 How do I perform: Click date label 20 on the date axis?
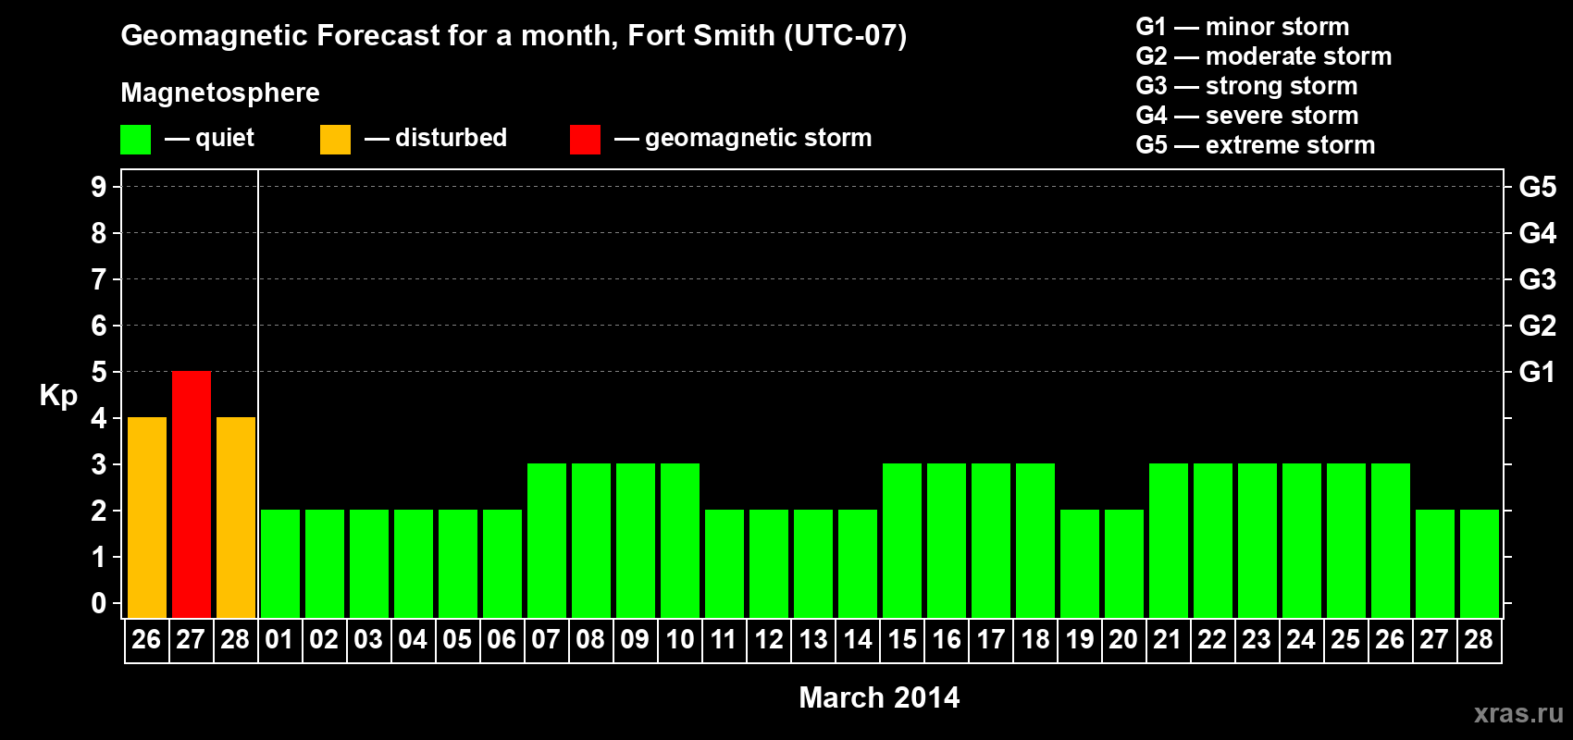click(x=1123, y=640)
